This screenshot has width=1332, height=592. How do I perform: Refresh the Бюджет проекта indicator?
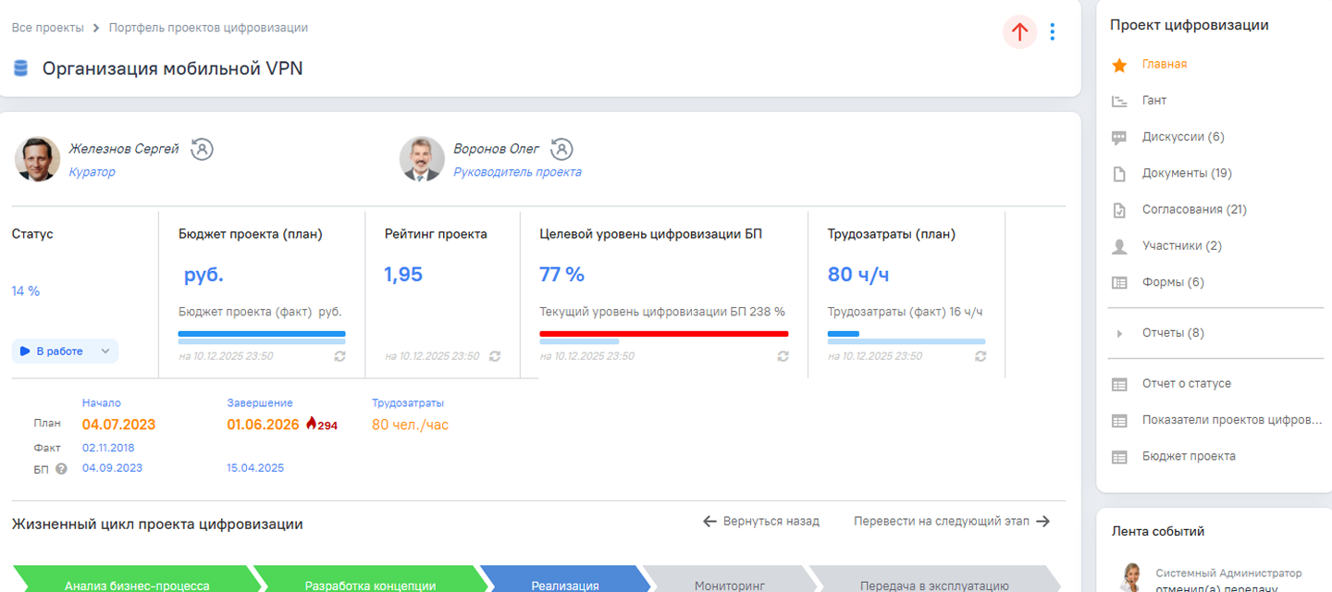pos(339,356)
